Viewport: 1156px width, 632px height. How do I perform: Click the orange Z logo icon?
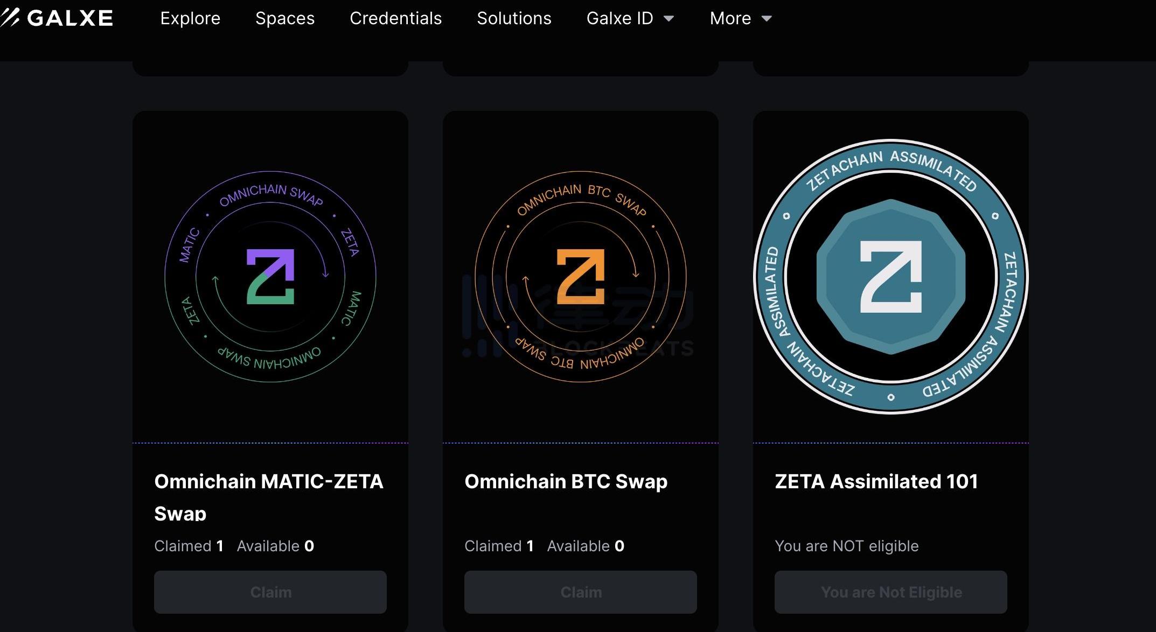pyautogui.click(x=581, y=277)
